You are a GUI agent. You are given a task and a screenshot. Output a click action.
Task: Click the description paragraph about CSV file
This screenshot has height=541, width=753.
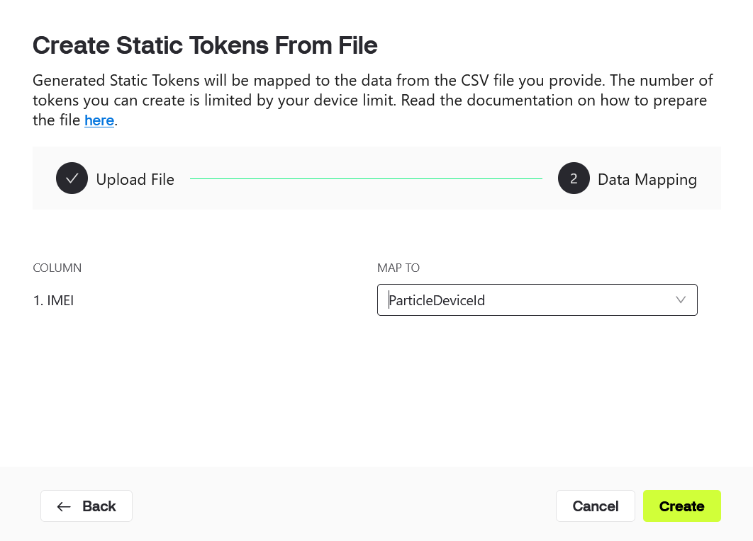point(373,100)
